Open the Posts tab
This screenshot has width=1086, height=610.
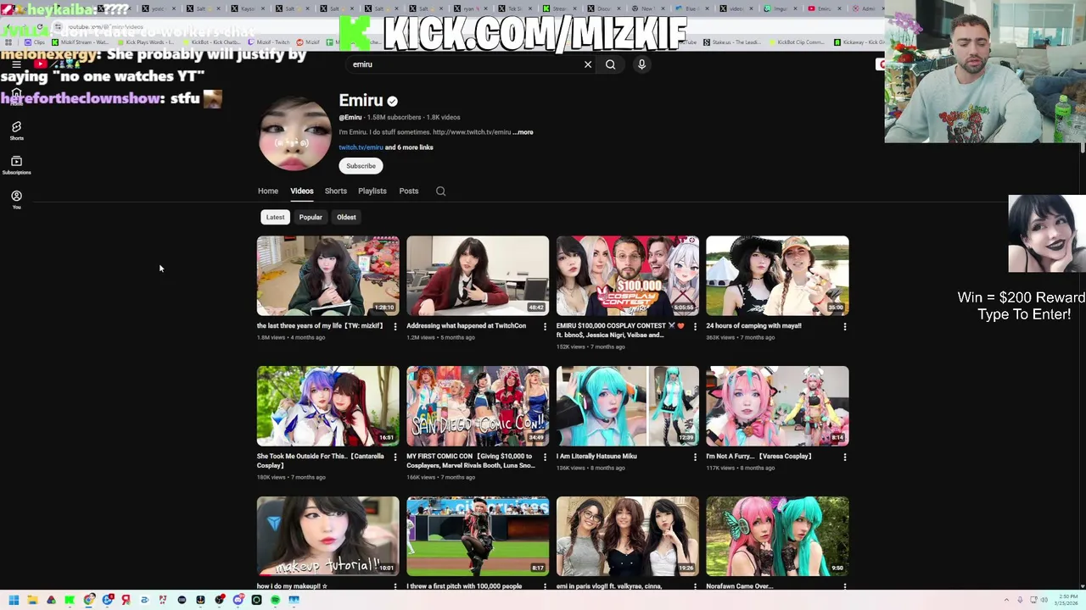tap(409, 191)
